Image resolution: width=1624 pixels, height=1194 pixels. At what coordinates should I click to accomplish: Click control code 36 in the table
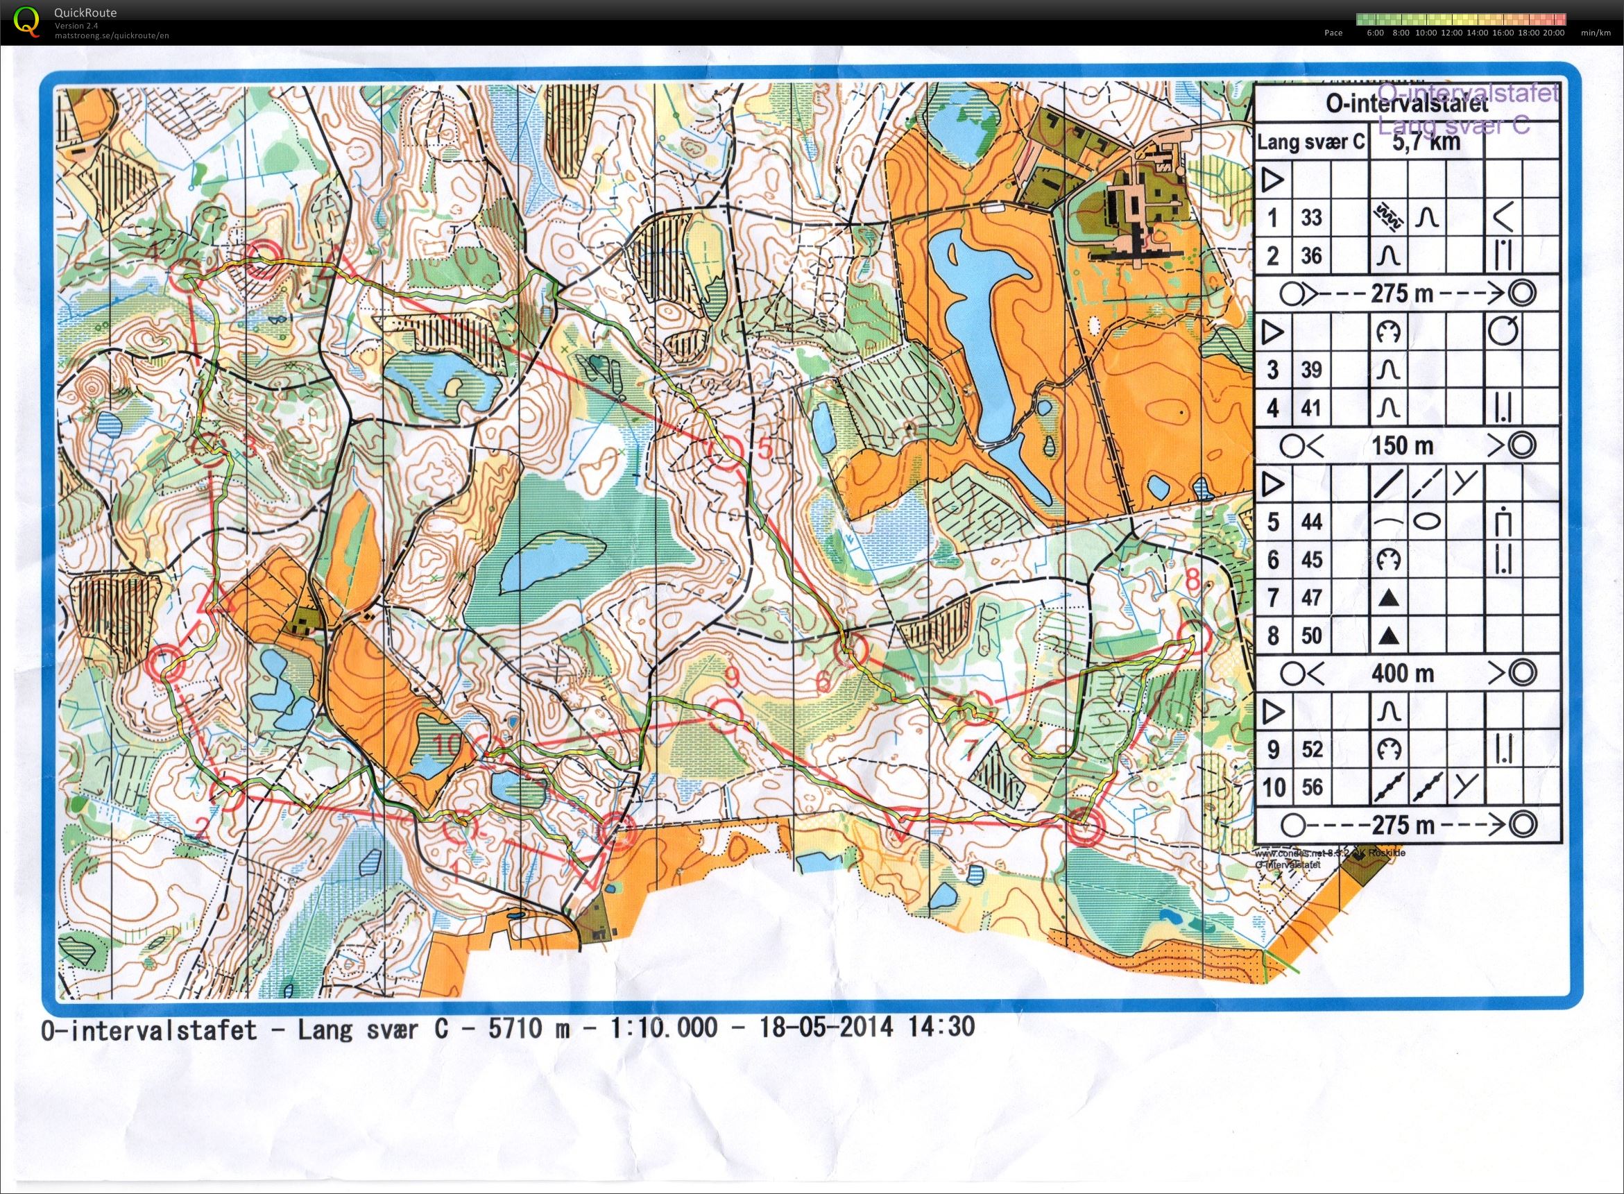[1311, 256]
